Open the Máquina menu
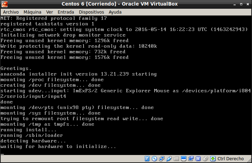Screen dimensions: 252x163 (32, 12)
